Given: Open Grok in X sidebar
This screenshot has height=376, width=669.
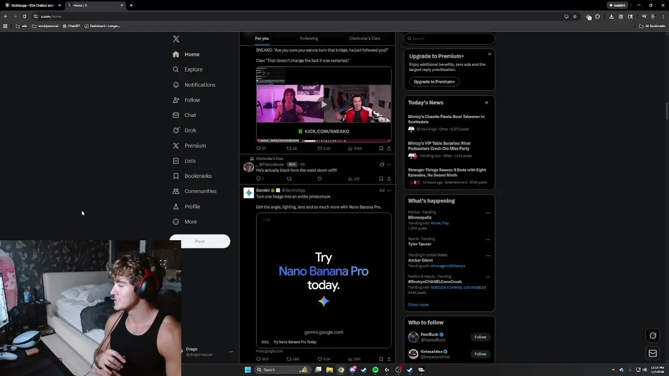Looking at the screenshot, I should 184,130.
